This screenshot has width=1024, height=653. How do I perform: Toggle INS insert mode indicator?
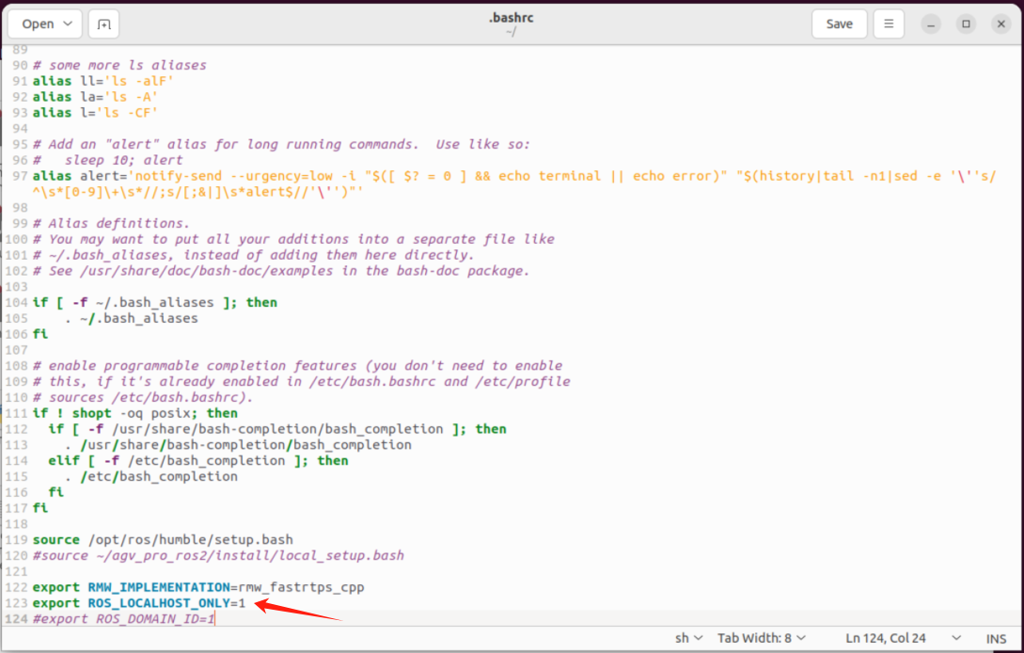[x=996, y=639]
